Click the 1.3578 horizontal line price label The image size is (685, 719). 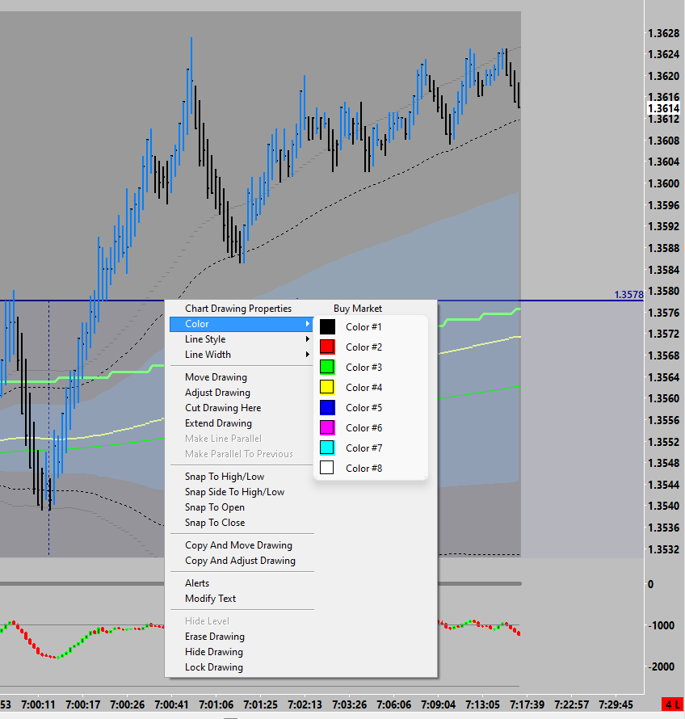pos(628,295)
